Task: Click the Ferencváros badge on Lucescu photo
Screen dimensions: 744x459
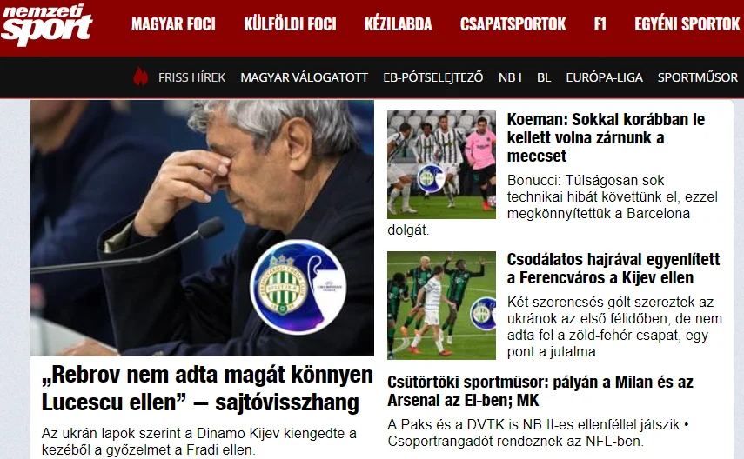Action: (x=298, y=286)
